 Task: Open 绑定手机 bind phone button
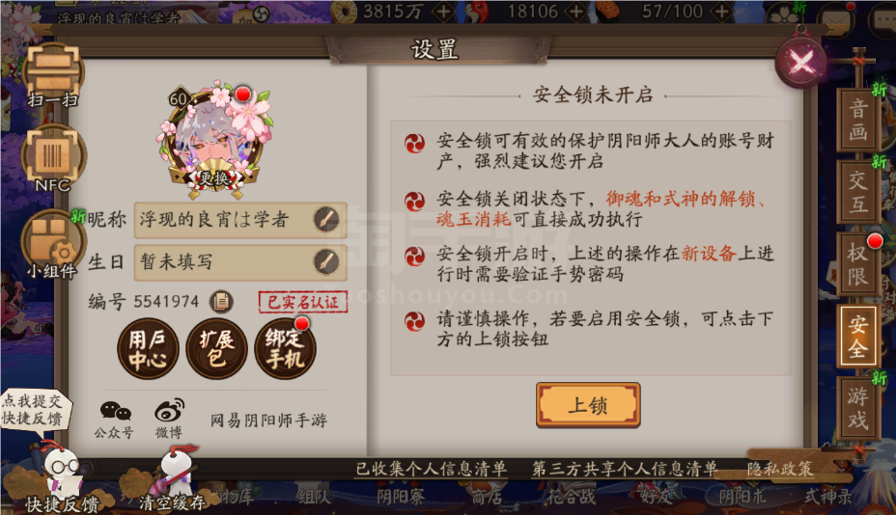(x=285, y=349)
